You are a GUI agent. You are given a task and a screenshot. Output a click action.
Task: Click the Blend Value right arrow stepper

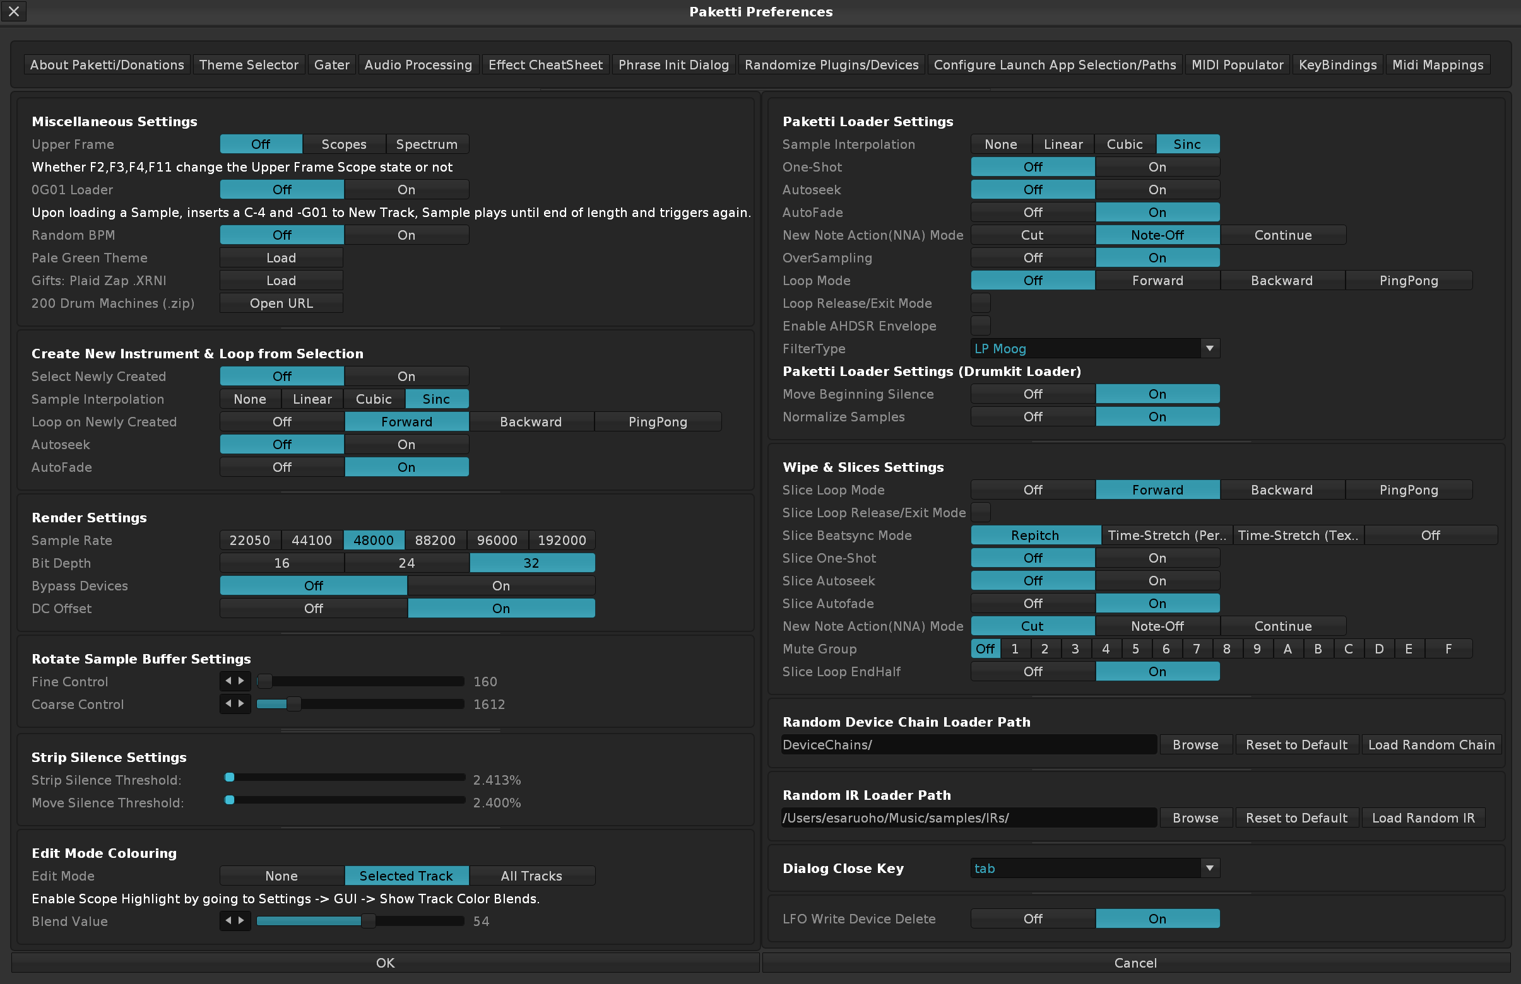click(242, 921)
